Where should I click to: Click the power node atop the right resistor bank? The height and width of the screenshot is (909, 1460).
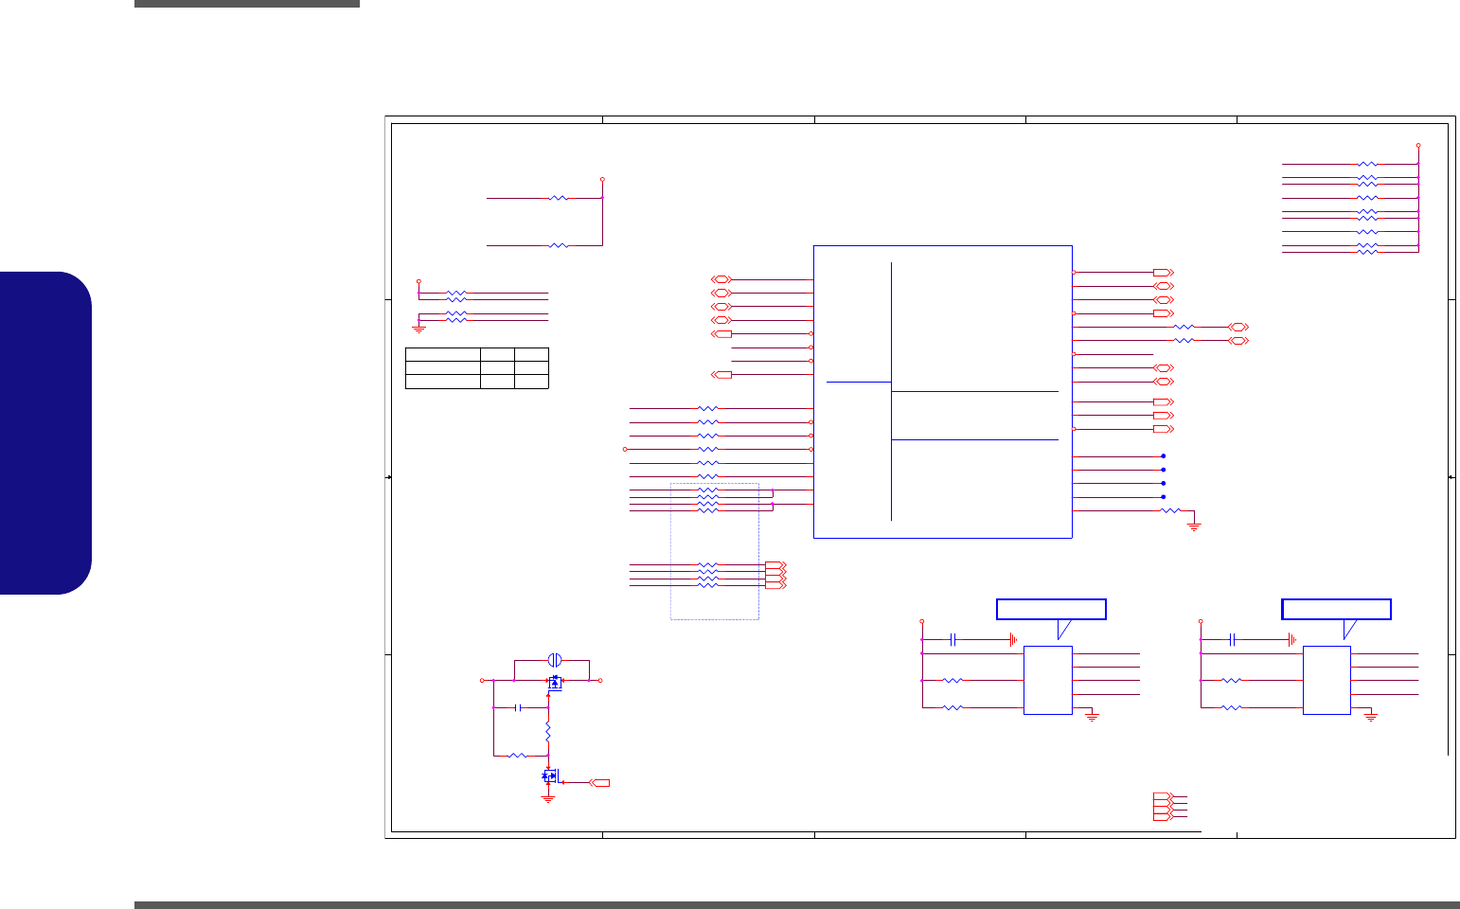click(1418, 146)
